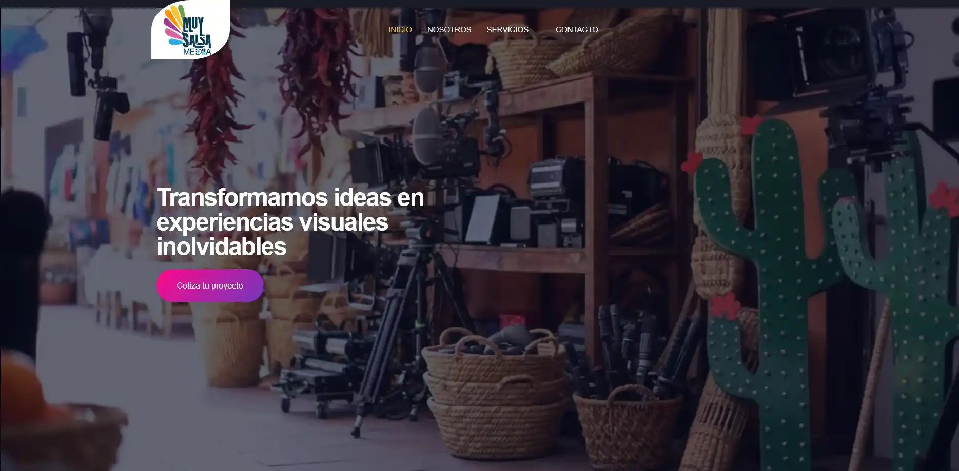Open the NOSOTROS section

(x=449, y=30)
